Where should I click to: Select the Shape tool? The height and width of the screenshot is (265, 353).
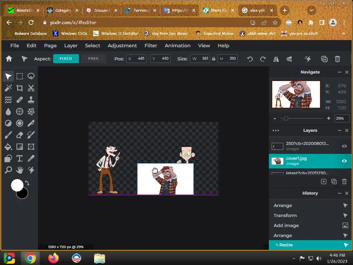(8, 158)
